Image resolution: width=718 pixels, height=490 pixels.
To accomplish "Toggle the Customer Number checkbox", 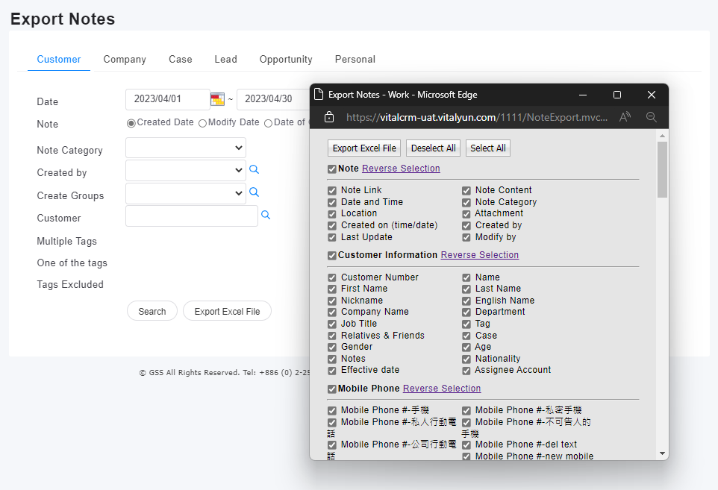I will 332,277.
